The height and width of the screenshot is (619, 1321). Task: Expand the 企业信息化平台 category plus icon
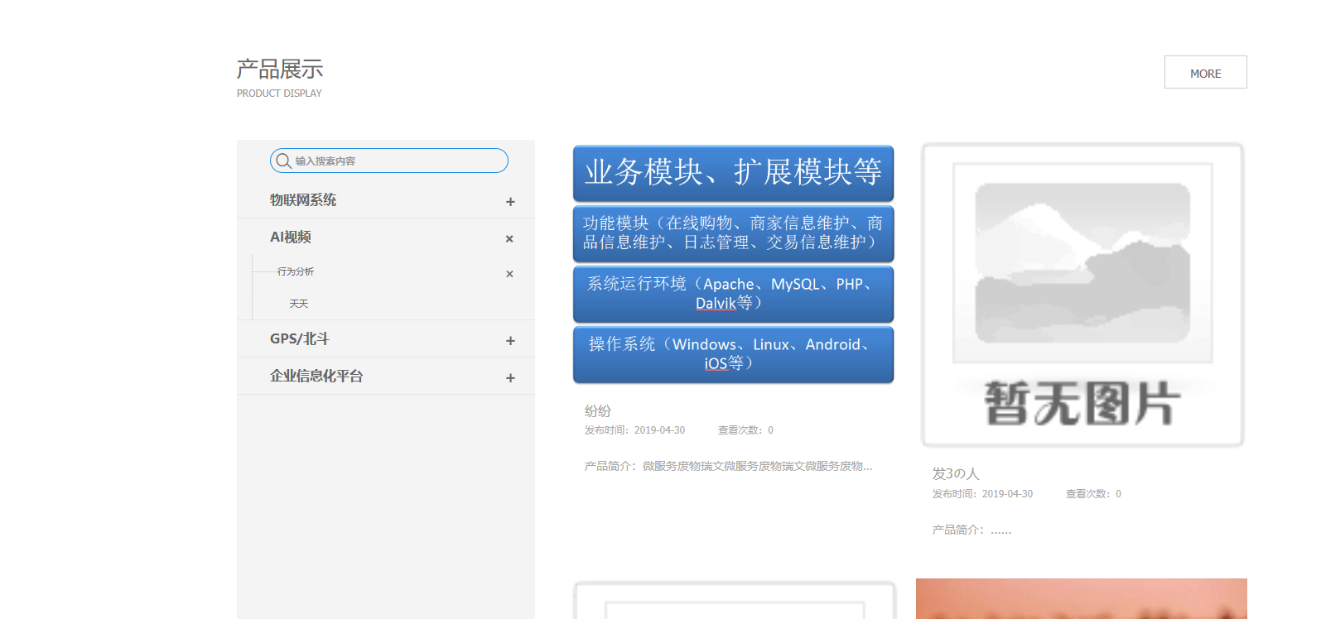coord(510,378)
